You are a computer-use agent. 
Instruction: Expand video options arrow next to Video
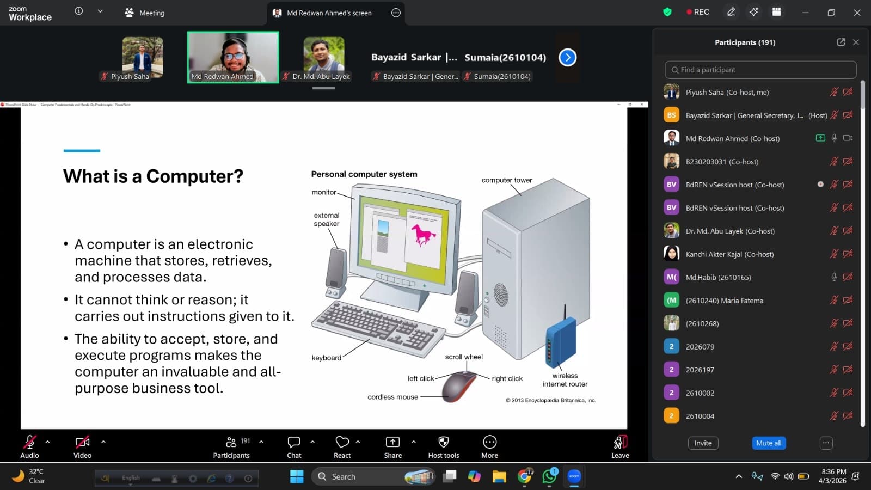coord(103,442)
